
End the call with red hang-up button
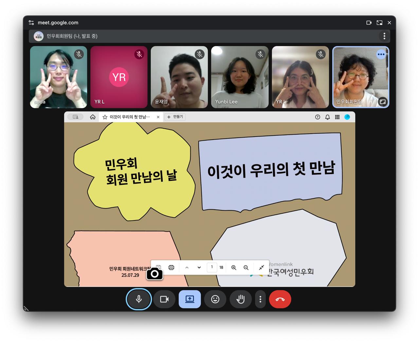[x=280, y=299]
